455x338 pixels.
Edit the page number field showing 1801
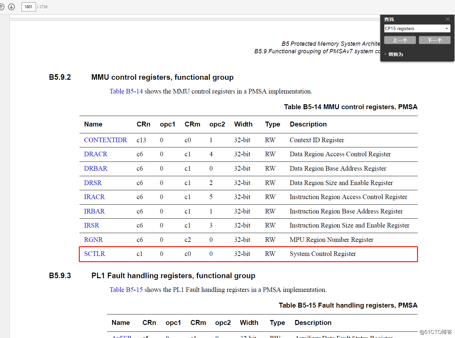pyautogui.click(x=28, y=7)
